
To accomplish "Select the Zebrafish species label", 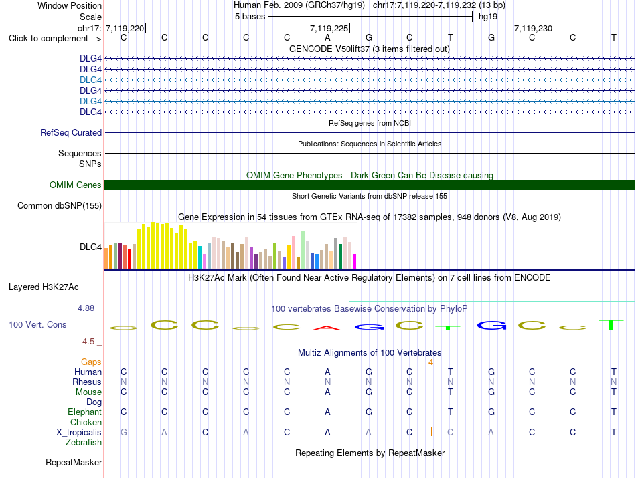I will 84,443.
